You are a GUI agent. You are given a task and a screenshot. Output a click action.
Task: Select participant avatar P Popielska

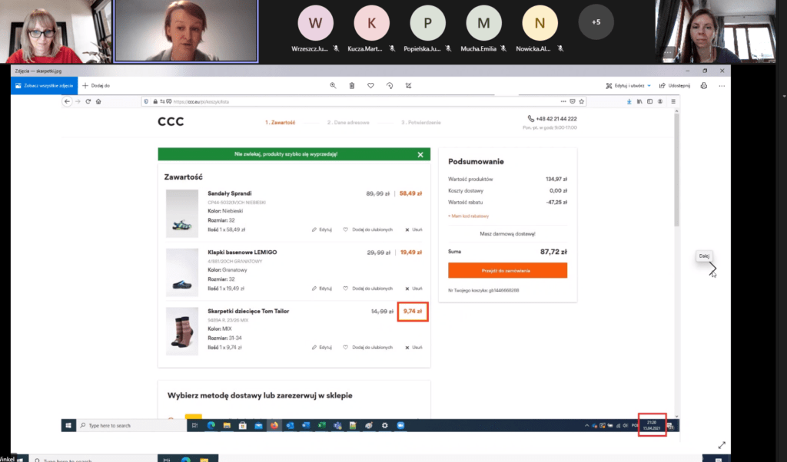[x=427, y=22]
